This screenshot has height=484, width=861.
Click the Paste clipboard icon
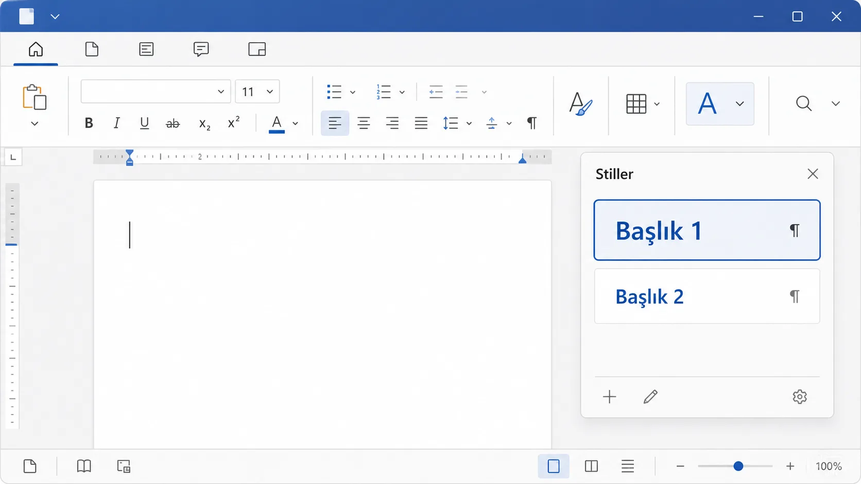pyautogui.click(x=35, y=97)
